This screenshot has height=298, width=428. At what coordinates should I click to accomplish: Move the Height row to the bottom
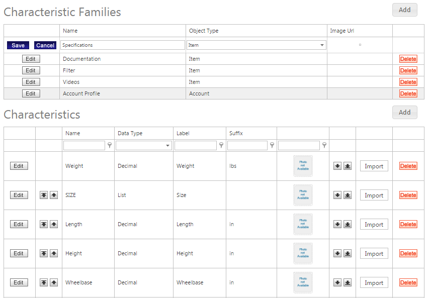348,253
